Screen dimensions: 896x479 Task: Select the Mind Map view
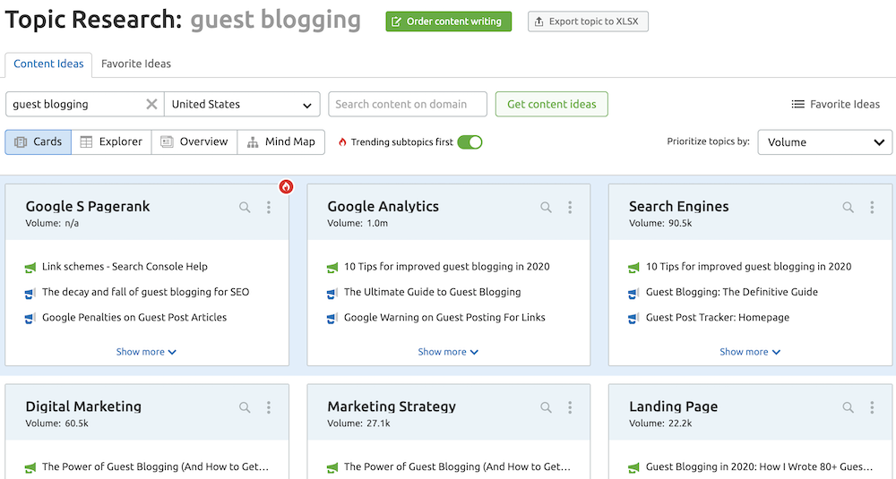coord(280,141)
